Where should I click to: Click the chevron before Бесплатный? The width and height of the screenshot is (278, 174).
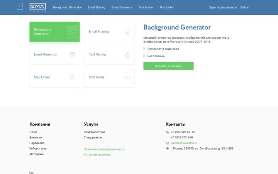(x=144, y=56)
